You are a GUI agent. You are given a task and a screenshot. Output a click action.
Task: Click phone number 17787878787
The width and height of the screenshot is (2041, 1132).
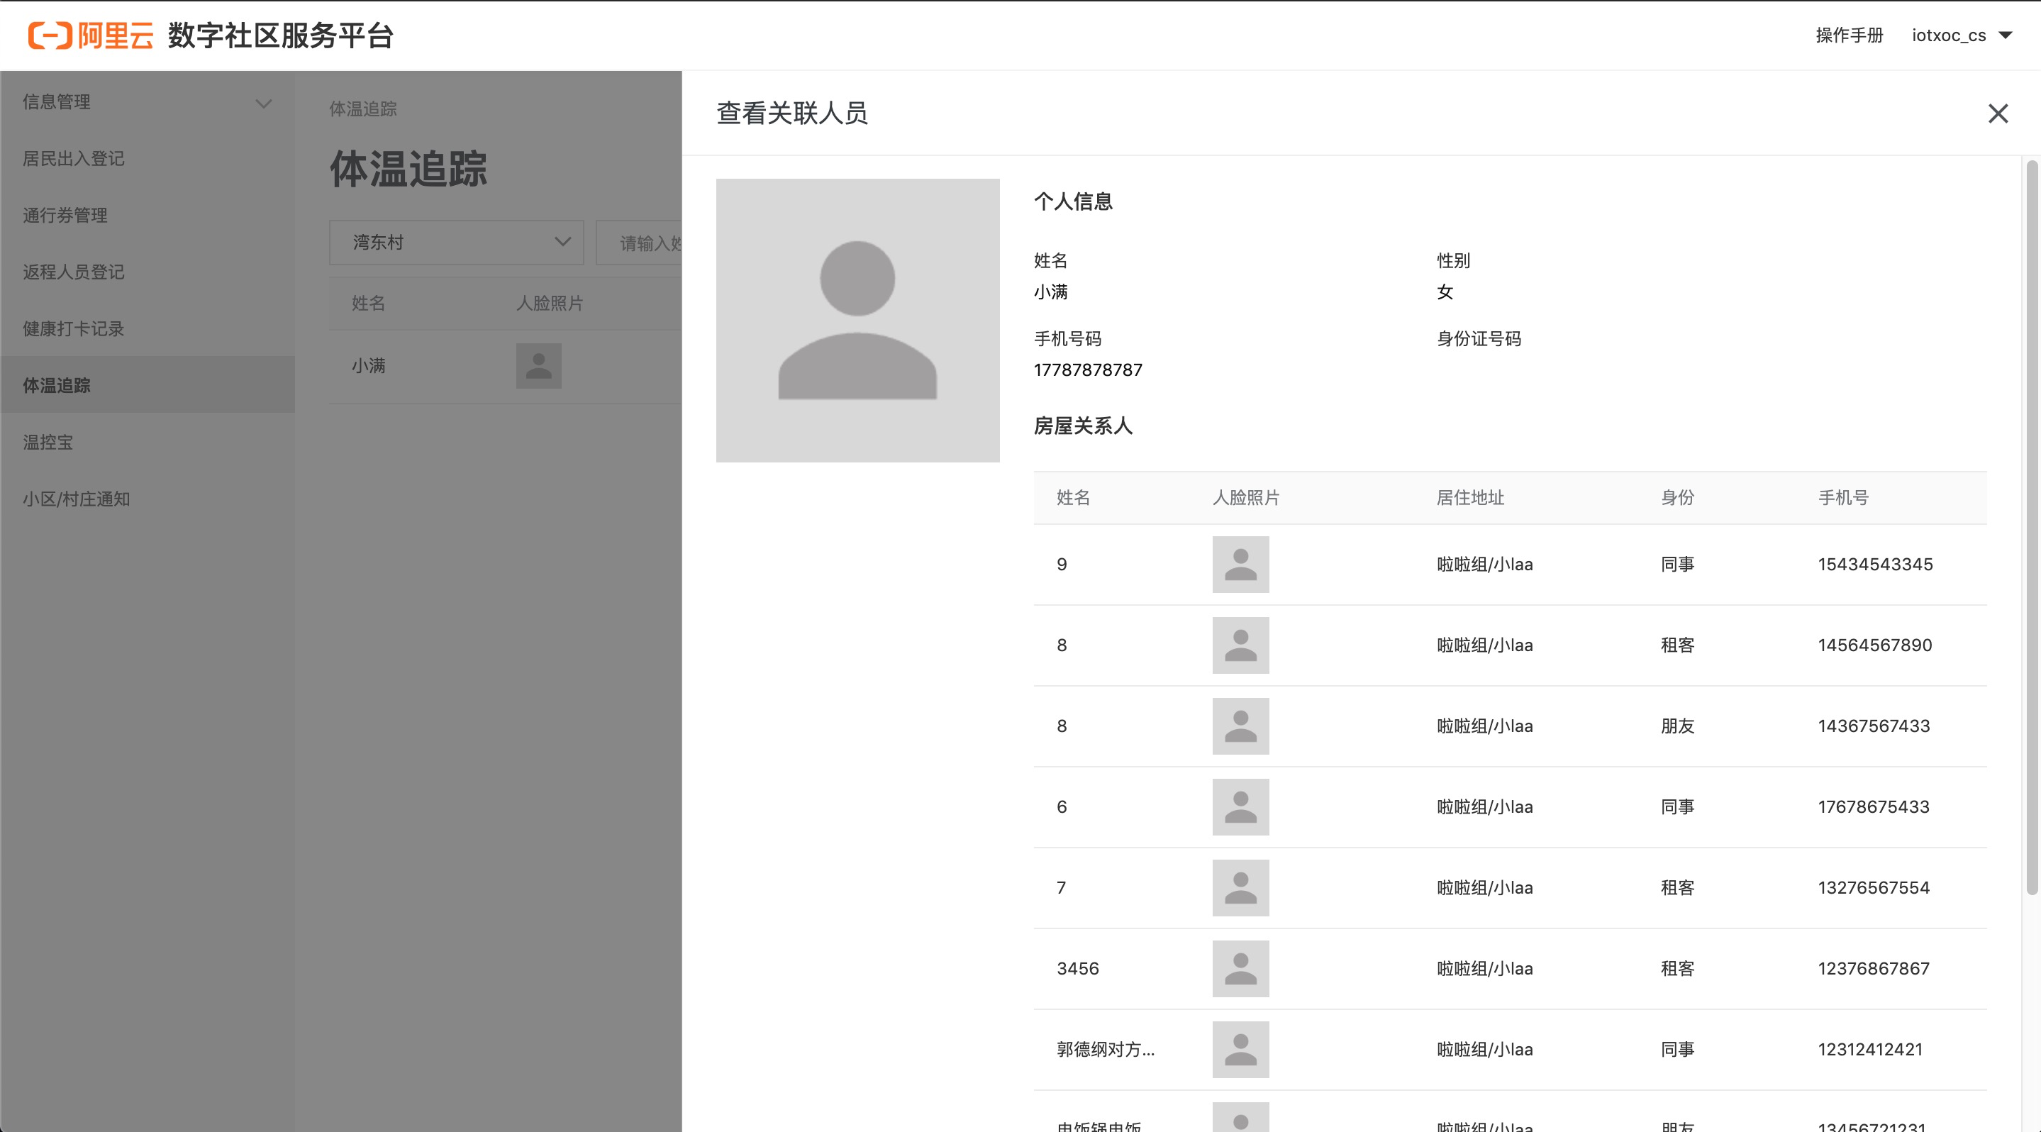pyautogui.click(x=1088, y=370)
